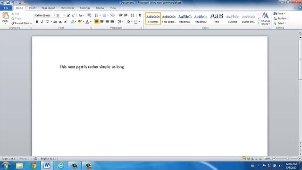Click the Copy command
The image size is (302, 170).
point(16,18)
